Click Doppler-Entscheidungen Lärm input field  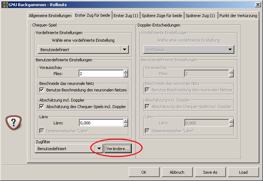pos(207,123)
